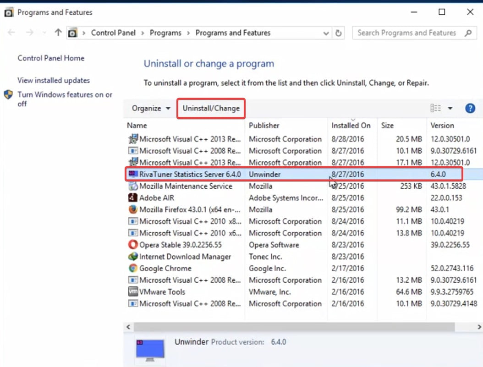The width and height of the screenshot is (483, 367).
Task: Navigate to Control Panel breadcrumb
Action: pyautogui.click(x=113, y=33)
